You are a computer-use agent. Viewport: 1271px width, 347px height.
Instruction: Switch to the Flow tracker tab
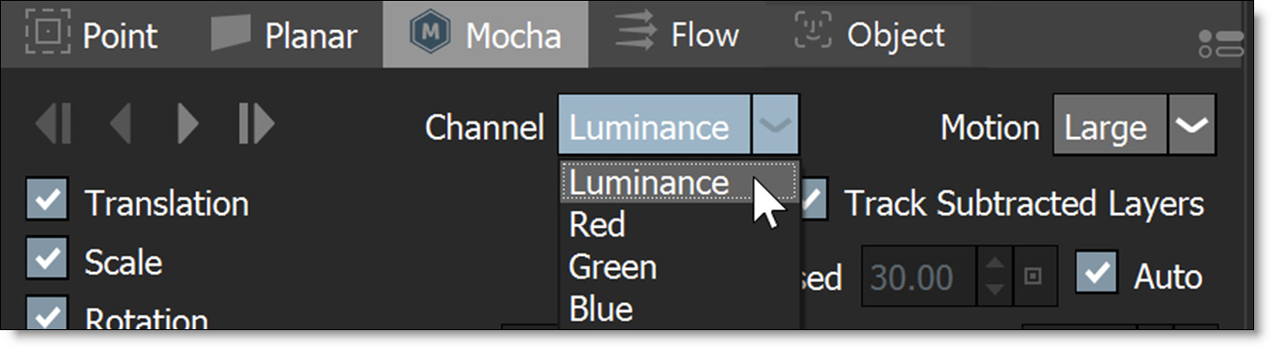[677, 35]
